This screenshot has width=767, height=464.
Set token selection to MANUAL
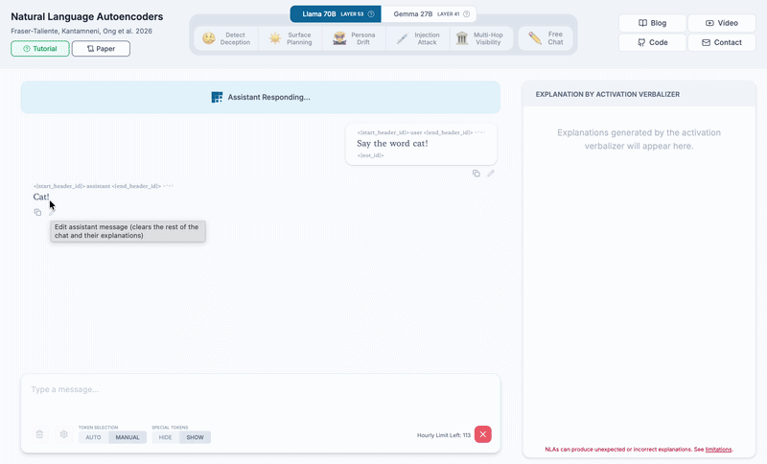click(x=128, y=437)
